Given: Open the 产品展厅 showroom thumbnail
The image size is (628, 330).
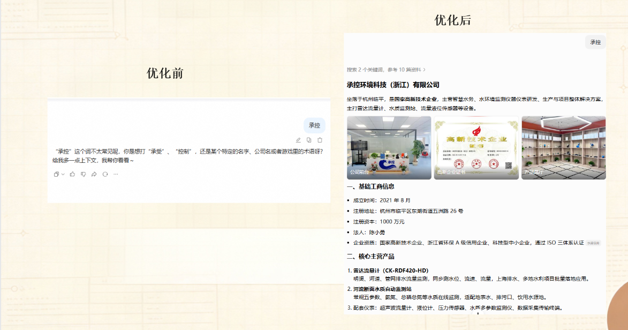Looking at the screenshot, I should 564,147.
